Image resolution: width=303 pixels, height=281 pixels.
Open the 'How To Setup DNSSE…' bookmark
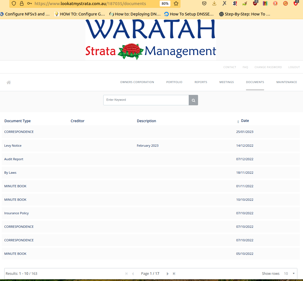pyautogui.click(x=189, y=14)
